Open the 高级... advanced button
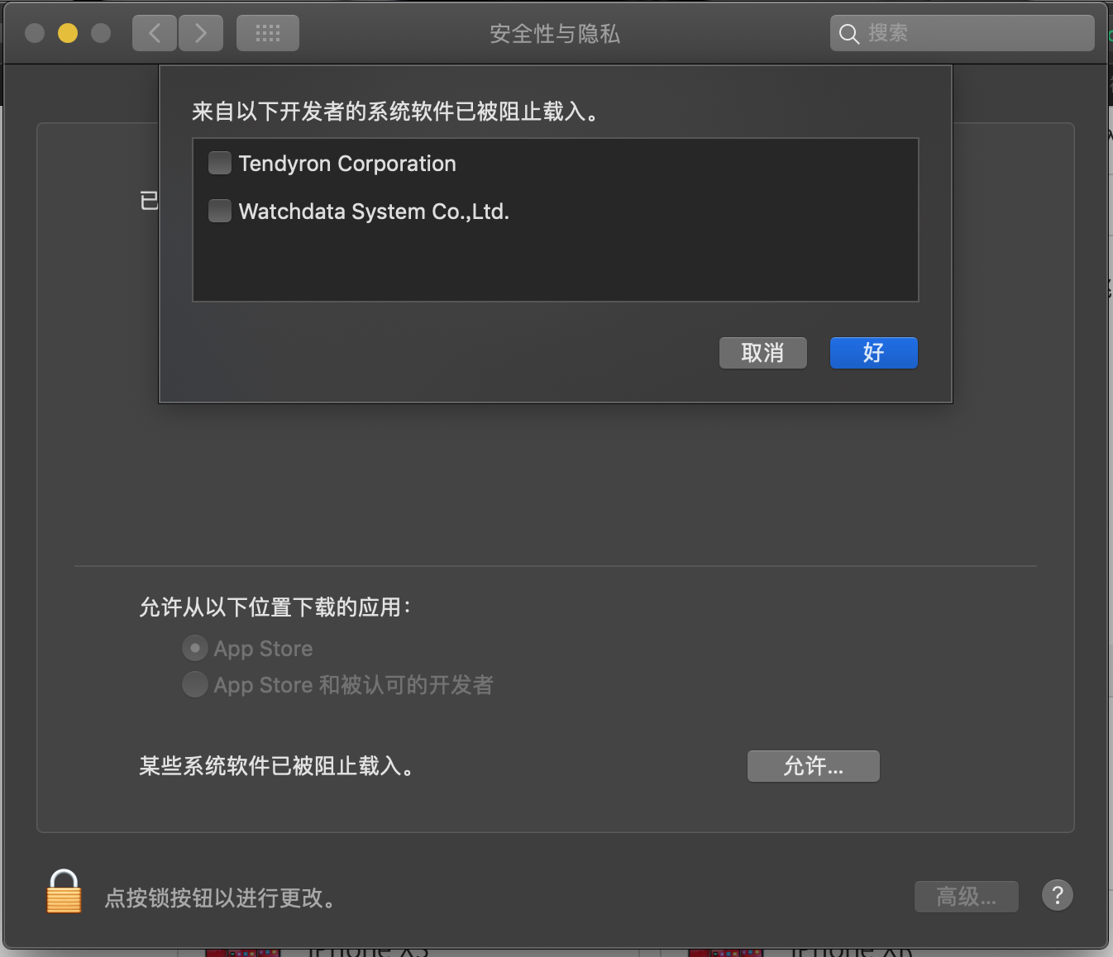This screenshot has width=1113, height=957. [967, 896]
